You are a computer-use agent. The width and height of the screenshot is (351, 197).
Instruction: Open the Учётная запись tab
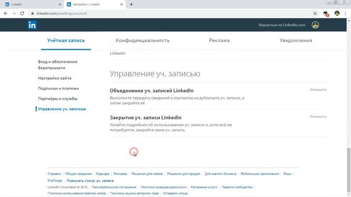66,40
